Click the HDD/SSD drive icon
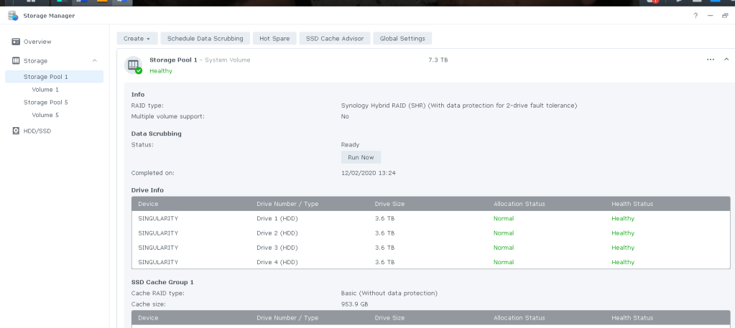This screenshot has width=735, height=328. (x=16, y=131)
